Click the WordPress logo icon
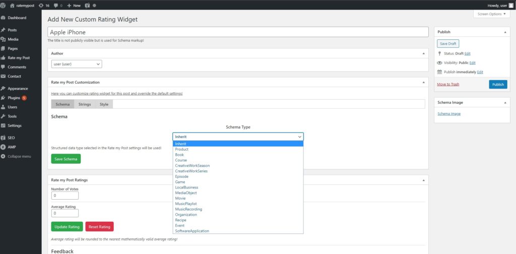Screen dimensions: 516x254 point(3,5)
